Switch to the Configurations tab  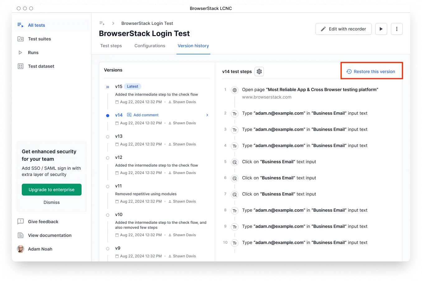150,46
